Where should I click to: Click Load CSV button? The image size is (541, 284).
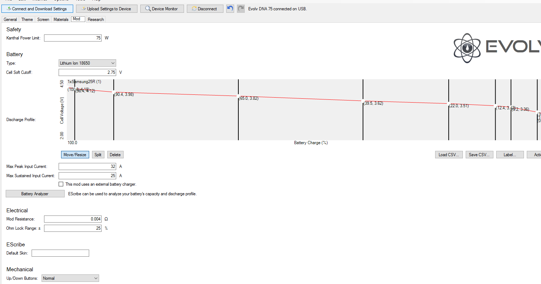[449, 155]
